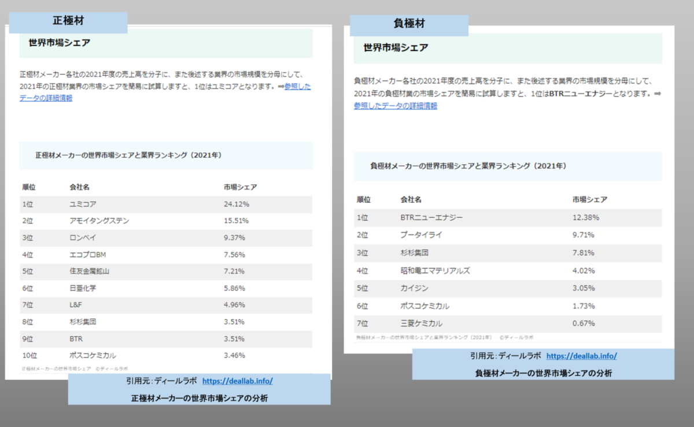Select the 3.51% value in BTR row
This screenshot has height=427, width=694.
pos(235,338)
